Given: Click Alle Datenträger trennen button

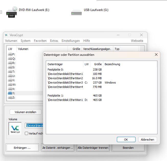Looking at the screenshot, I should click(x=93, y=148).
